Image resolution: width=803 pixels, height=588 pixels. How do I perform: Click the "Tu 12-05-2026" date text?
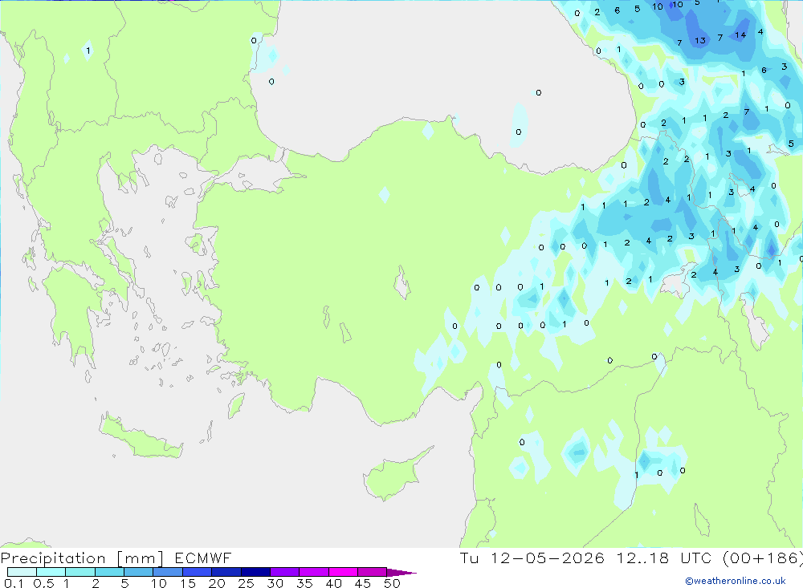coord(532,558)
